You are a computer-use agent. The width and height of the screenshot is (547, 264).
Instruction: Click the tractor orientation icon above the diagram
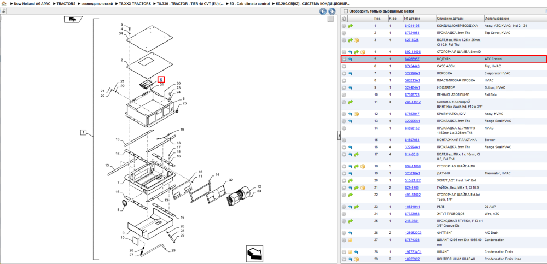pos(73,19)
